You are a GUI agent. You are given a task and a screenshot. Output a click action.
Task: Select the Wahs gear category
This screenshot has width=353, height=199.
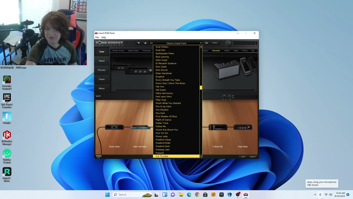tap(227, 51)
